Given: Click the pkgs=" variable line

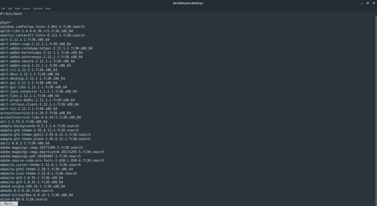Looking at the screenshot, I should coord(6,23).
